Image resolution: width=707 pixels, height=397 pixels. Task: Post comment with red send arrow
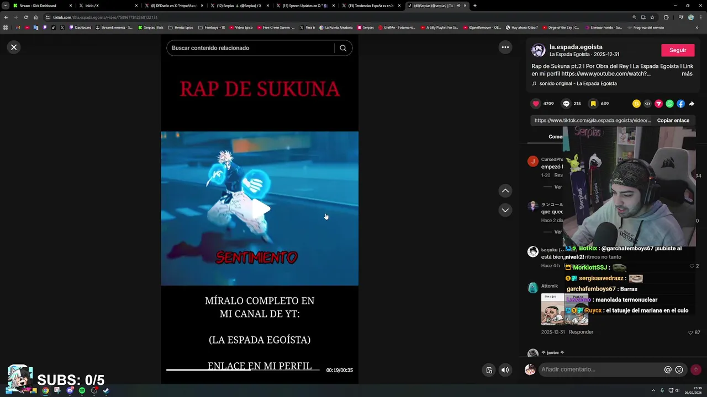pos(695,369)
